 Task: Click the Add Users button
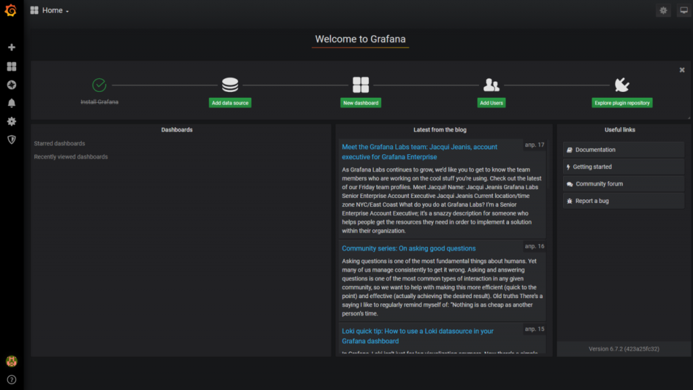[491, 103]
